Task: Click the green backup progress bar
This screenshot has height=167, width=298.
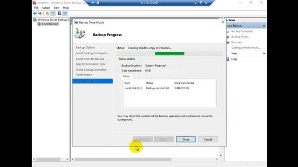Action: click(169, 54)
